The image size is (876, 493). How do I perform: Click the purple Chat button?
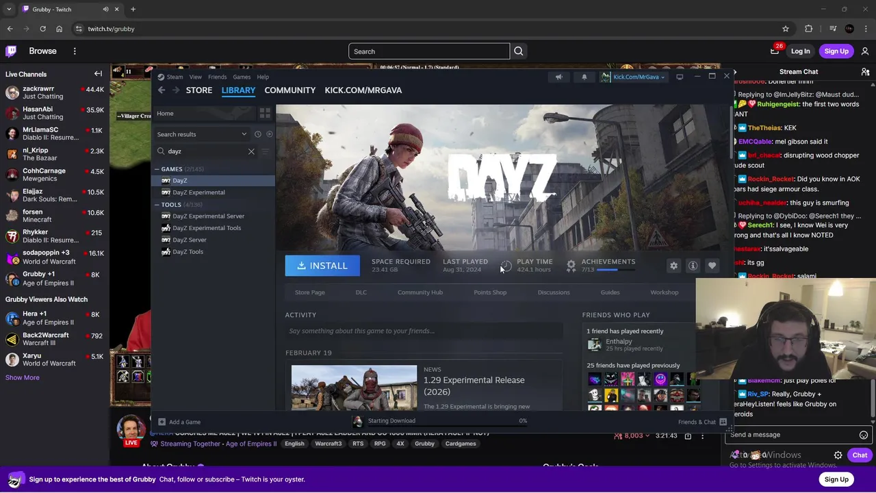coord(860,455)
